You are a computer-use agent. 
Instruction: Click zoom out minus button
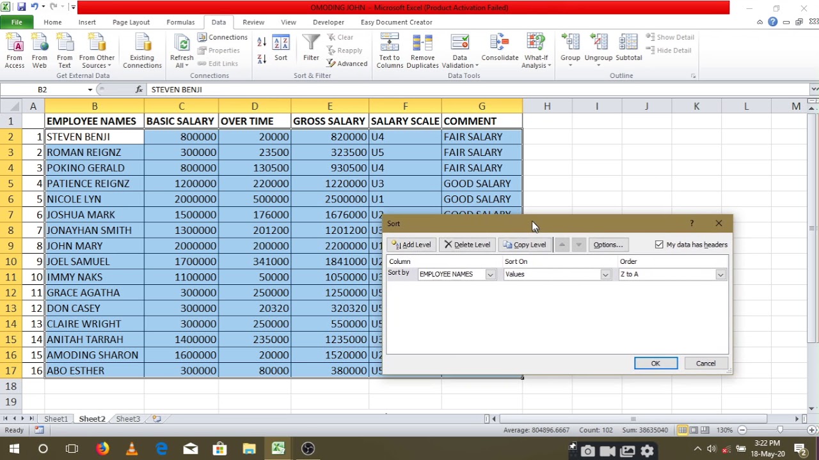(x=742, y=430)
